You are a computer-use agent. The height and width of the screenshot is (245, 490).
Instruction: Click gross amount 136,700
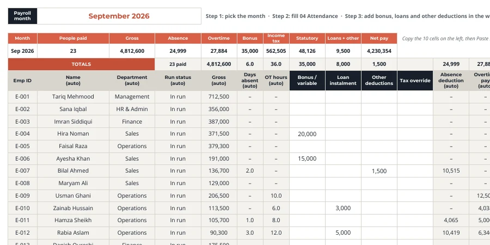point(219,171)
